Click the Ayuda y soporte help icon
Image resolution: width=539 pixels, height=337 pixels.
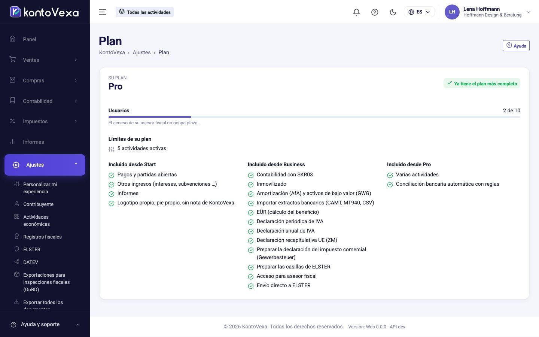(x=13, y=325)
